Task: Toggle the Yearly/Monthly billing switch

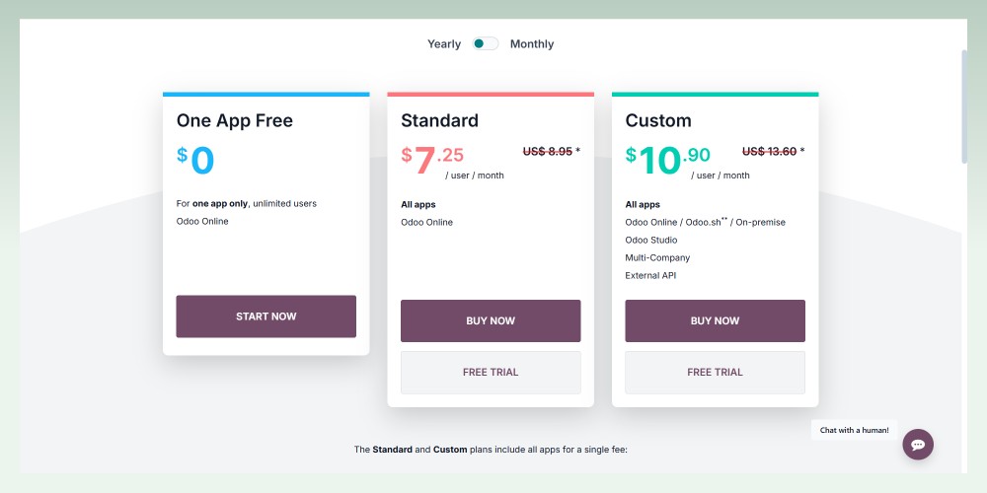Action: (486, 44)
